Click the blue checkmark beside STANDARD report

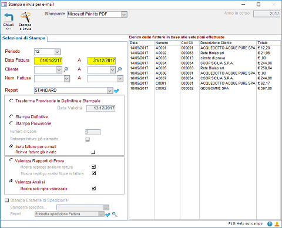pos(116,90)
